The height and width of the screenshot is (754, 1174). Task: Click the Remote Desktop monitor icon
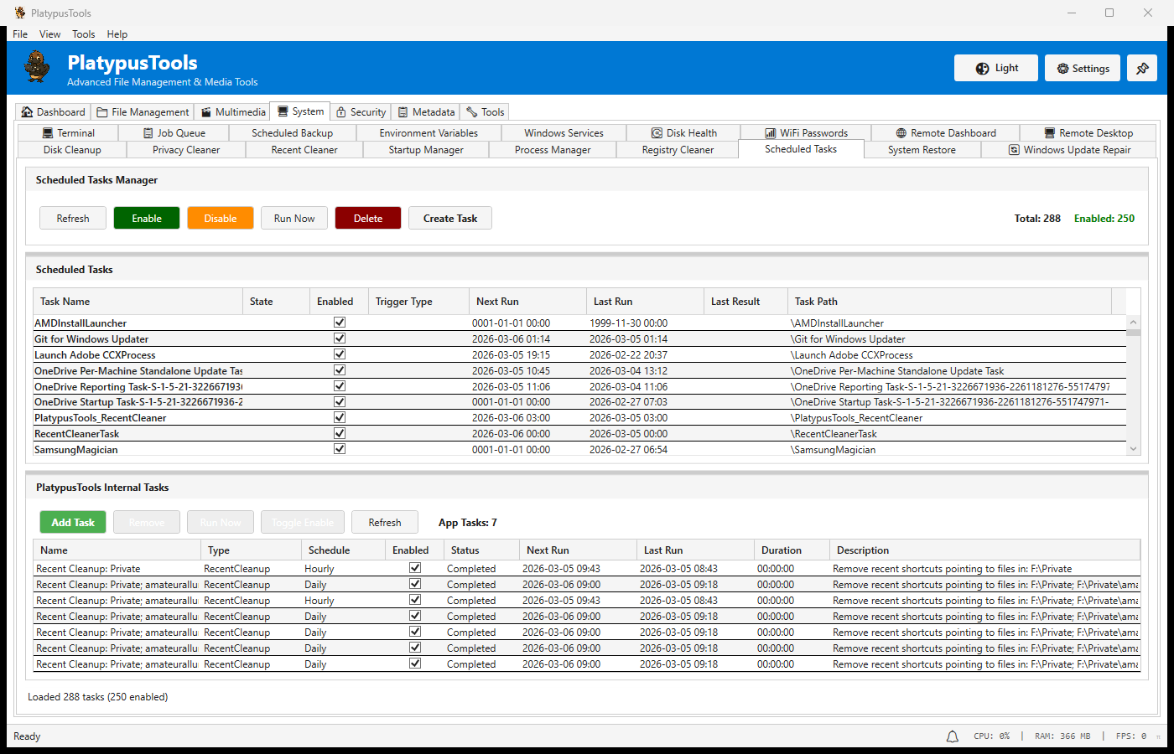(1050, 133)
